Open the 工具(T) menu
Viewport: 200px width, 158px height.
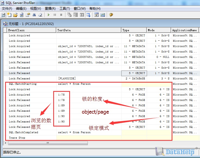coord(65,9)
